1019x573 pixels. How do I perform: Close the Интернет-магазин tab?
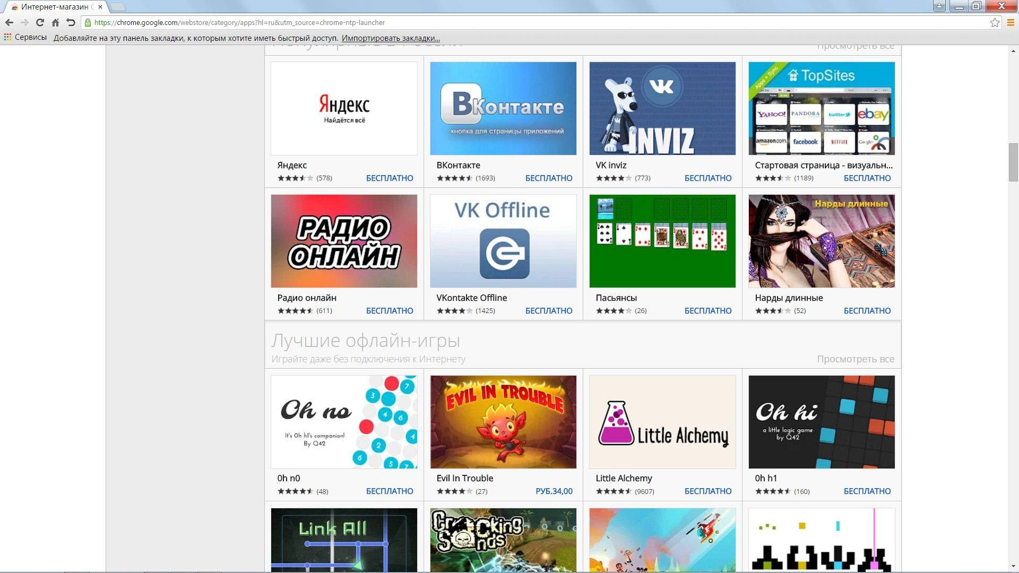coord(100,7)
